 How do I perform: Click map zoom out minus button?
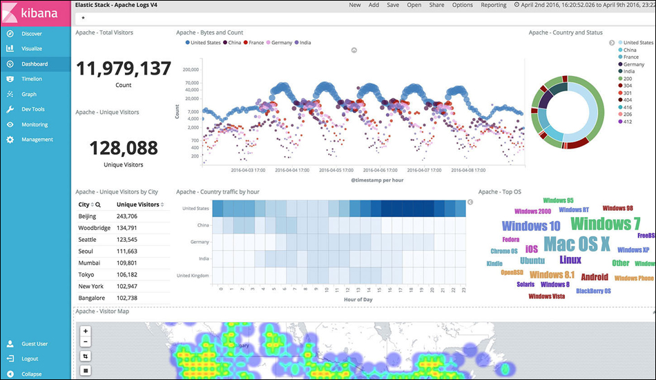[x=86, y=342]
